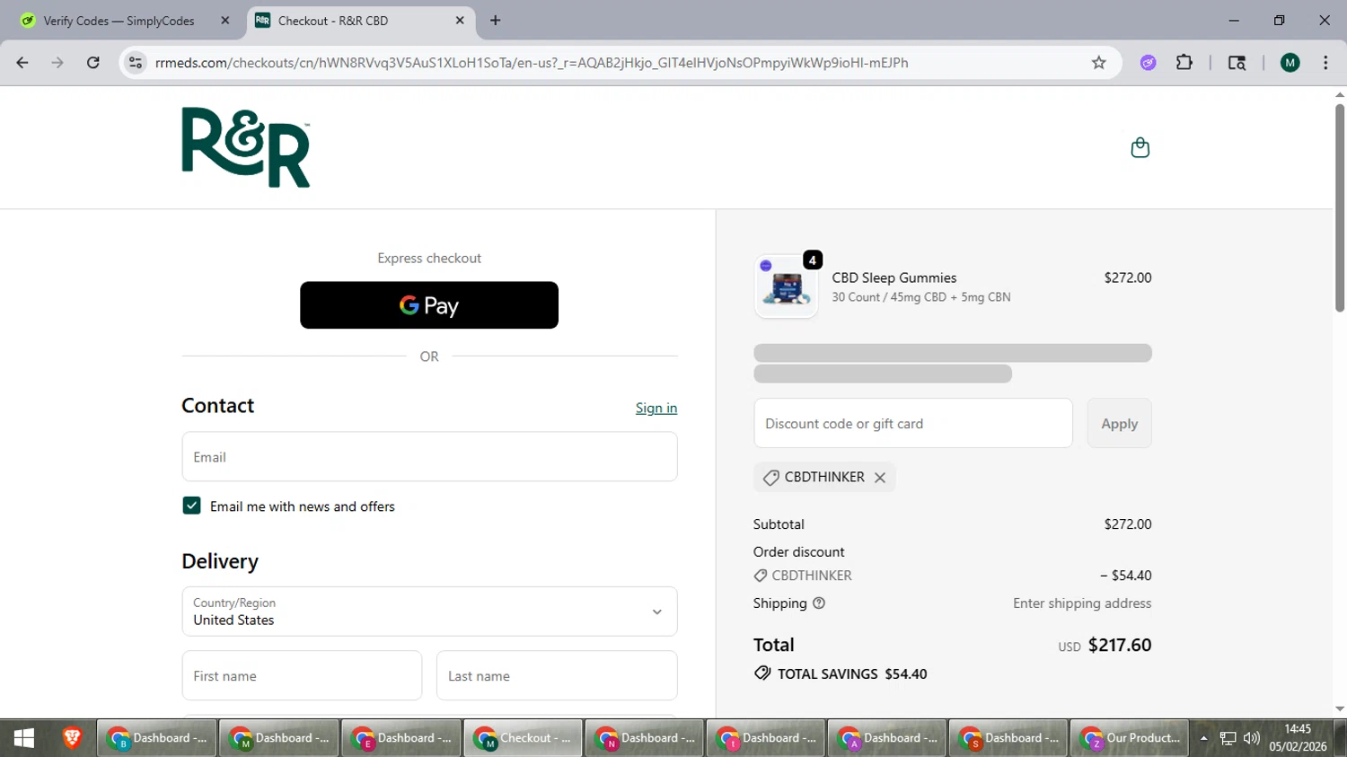
Task: Open Chrome's three-dot menu
Action: (x=1325, y=63)
